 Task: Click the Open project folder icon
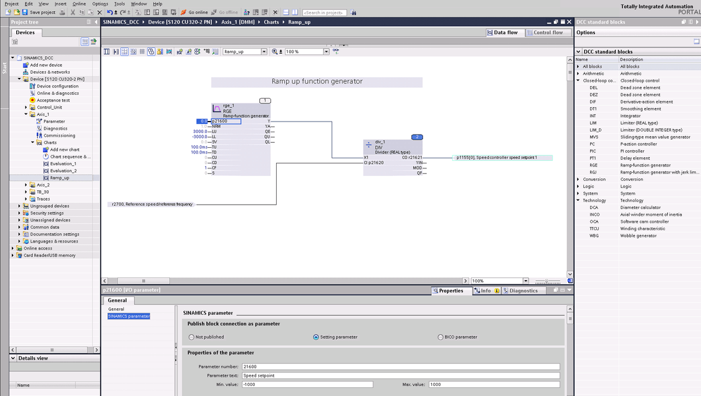pyautogui.click(x=17, y=12)
